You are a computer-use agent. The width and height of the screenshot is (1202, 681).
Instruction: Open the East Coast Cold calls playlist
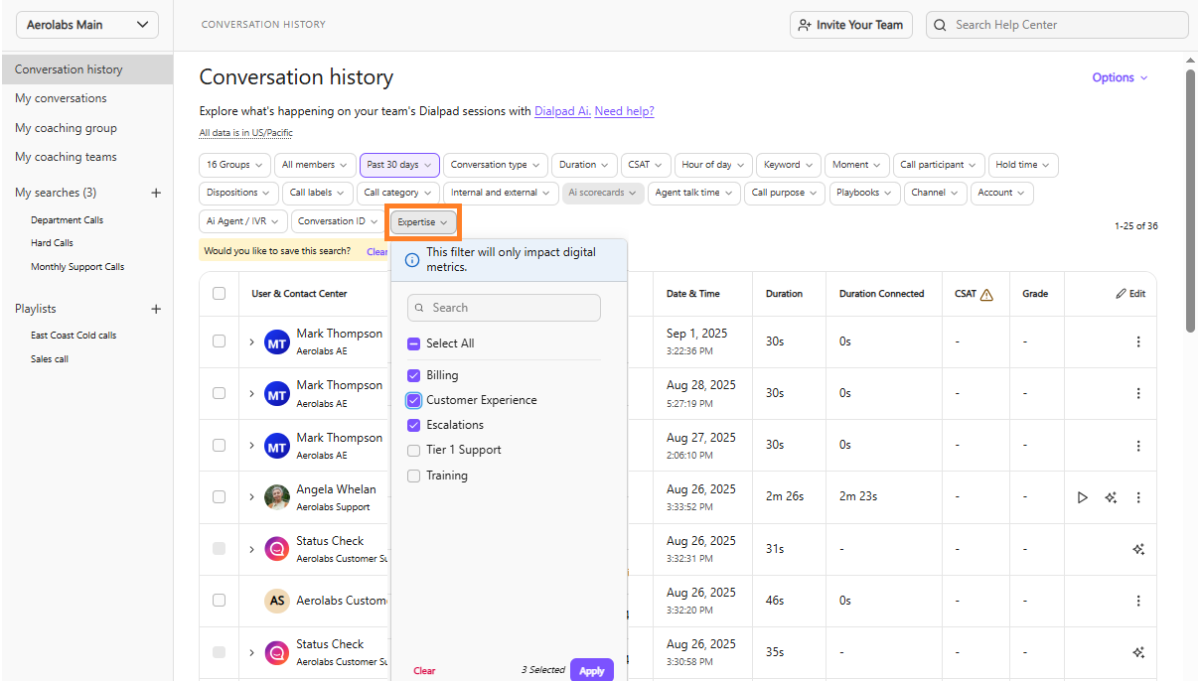(74, 336)
